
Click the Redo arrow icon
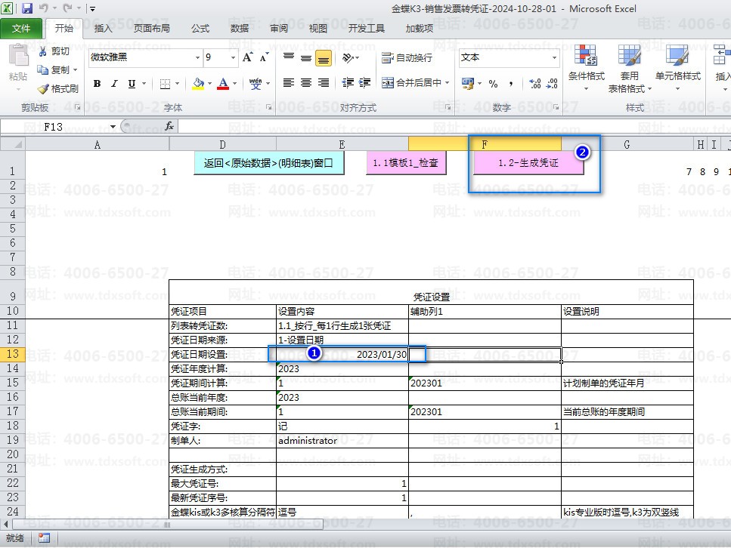(67, 8)
